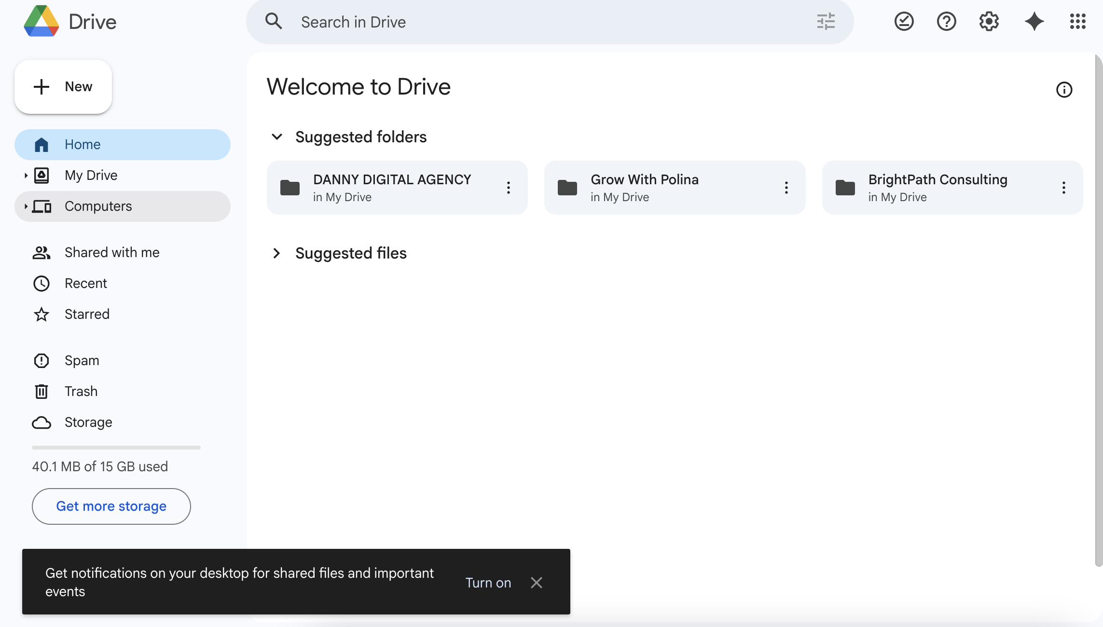Open the Spam view

click(x=123, y=361)
